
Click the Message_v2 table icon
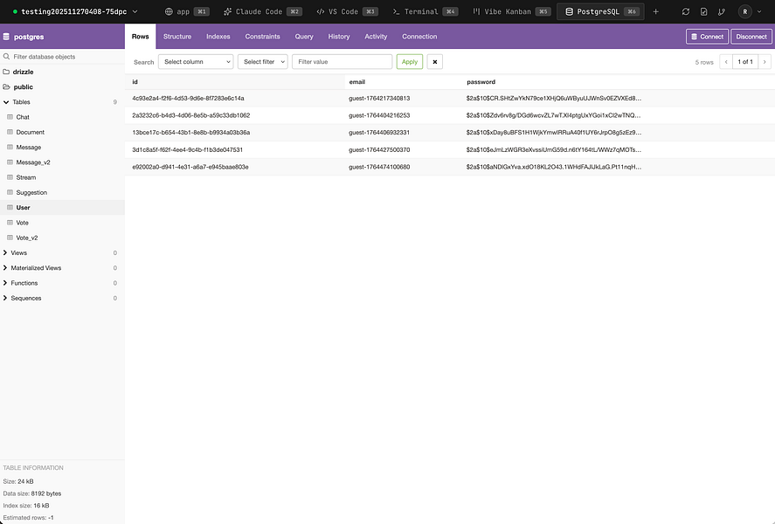(10, 162)
